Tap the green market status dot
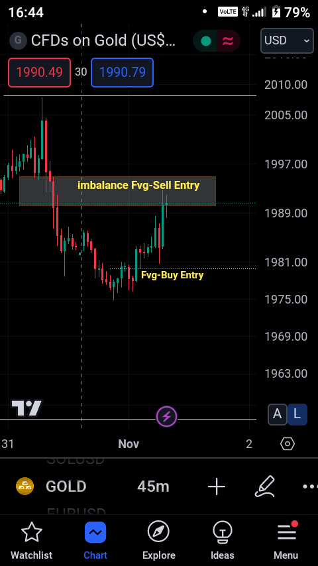 point(206,41)
